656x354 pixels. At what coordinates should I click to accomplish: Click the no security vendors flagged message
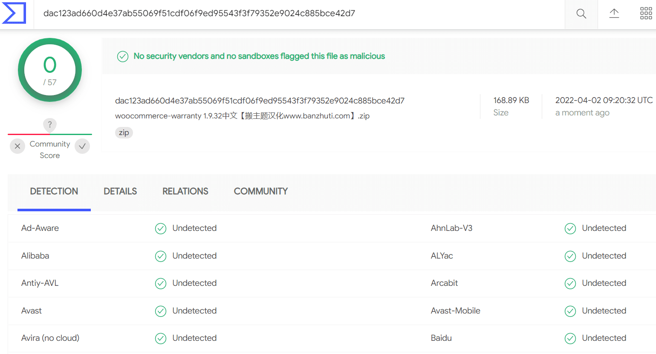(x=259, y=56)
